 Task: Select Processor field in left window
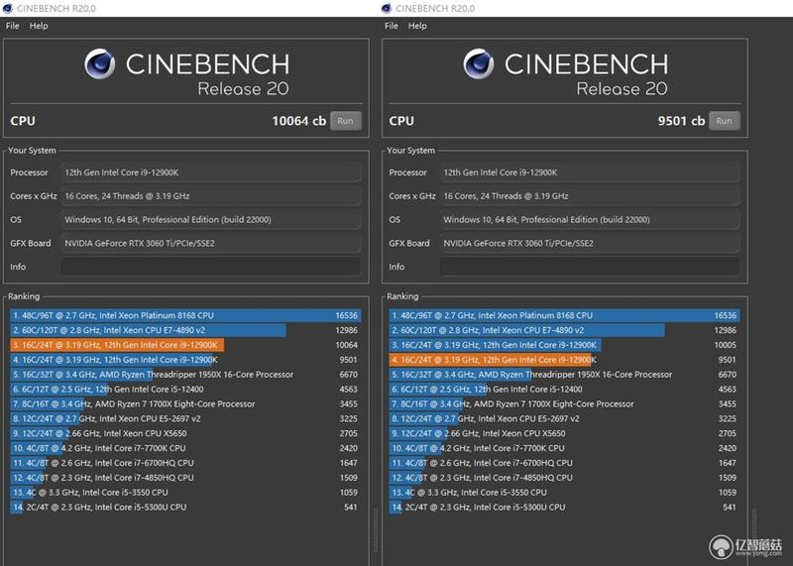[x=211, y=172]
